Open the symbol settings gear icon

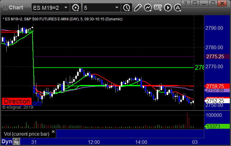tap(75, 8)
